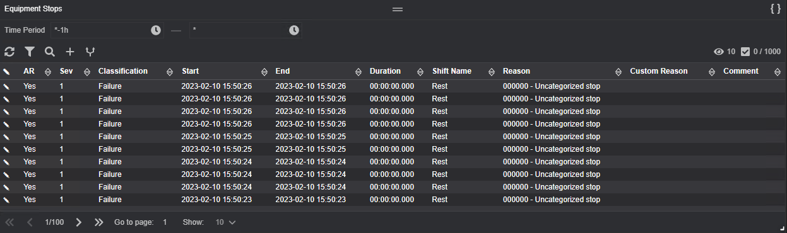Click the pencil icon in the header row
The image size is (787, 233).
pos(6,72)
